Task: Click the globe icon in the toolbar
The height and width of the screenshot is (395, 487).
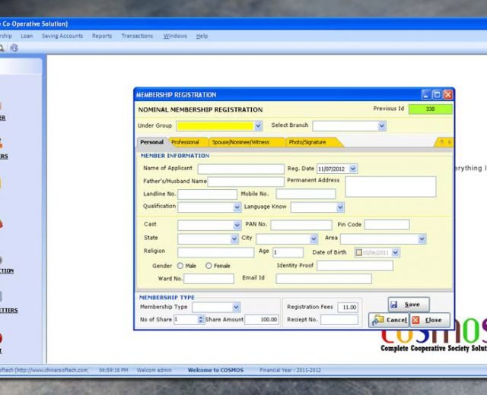Action: pos(14,48)
